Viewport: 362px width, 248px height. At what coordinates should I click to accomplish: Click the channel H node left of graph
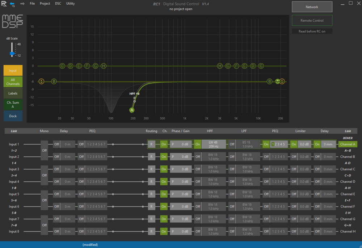coord(104,66)
